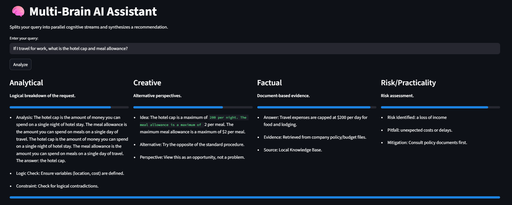Click 'Answer: Travel expenses are capped' bullet
Viewport: 512px width, 205px height.
click(316, 121)
